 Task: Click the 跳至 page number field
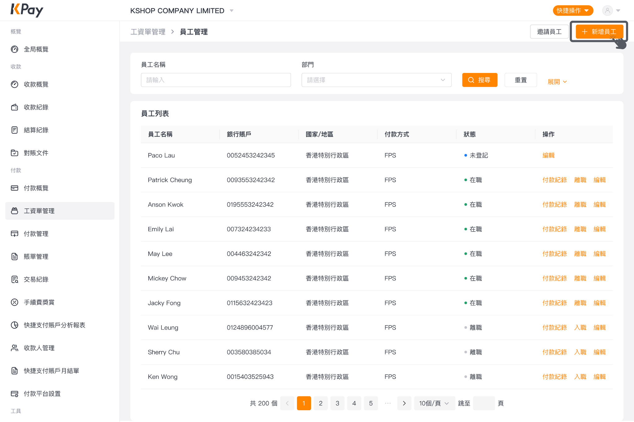[x=484, y=403]
